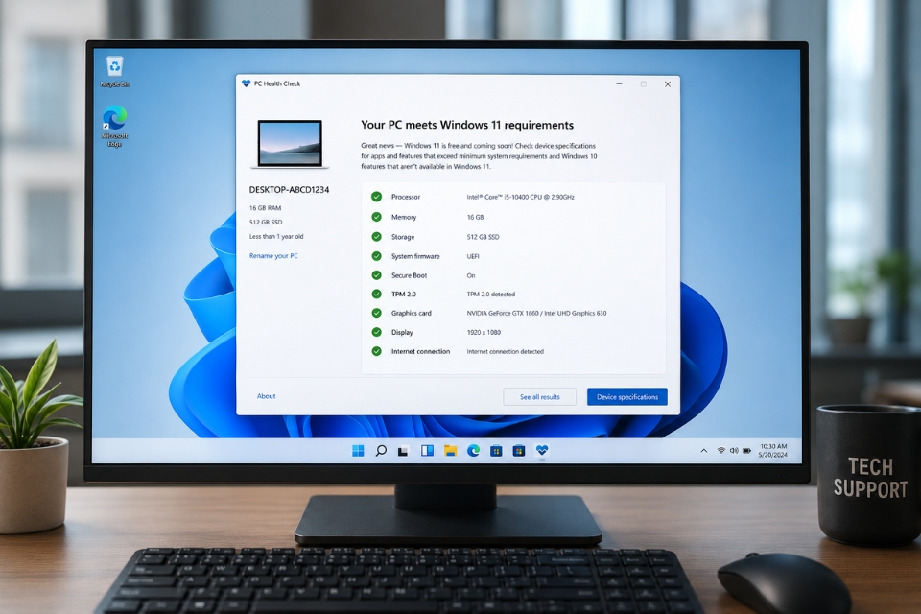Viewport: 921px width, 614px height.
Task: Select the Secure Boot label
Action: [409, 275]
